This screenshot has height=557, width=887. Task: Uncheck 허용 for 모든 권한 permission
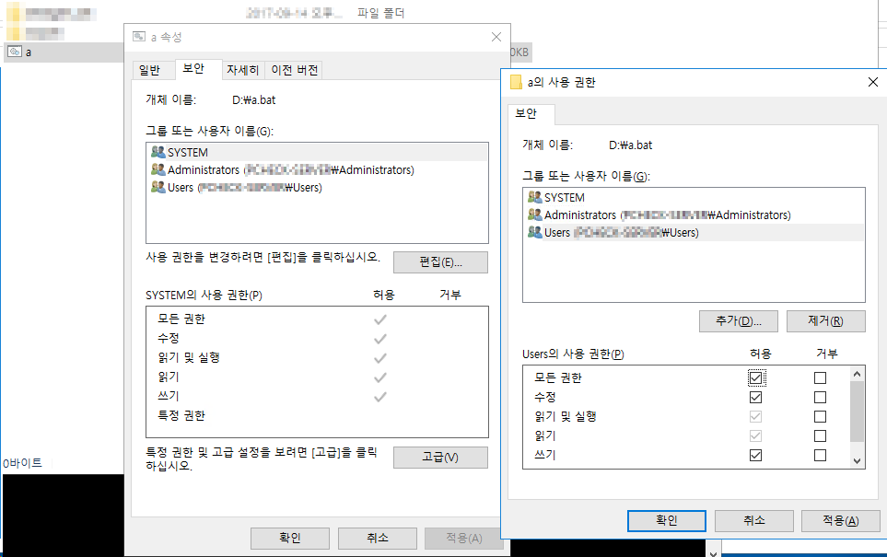pos(754,377)
